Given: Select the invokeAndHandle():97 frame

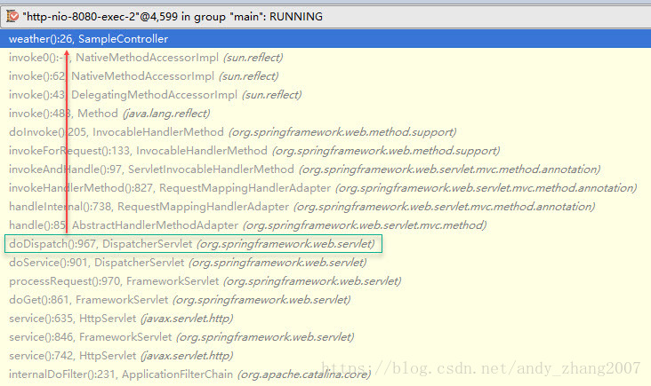Looking at the screenshot, I should point(325,169).
